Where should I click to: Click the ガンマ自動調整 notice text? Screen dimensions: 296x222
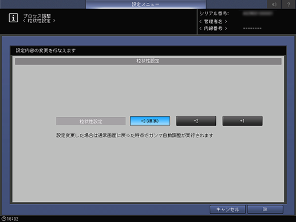135,136
